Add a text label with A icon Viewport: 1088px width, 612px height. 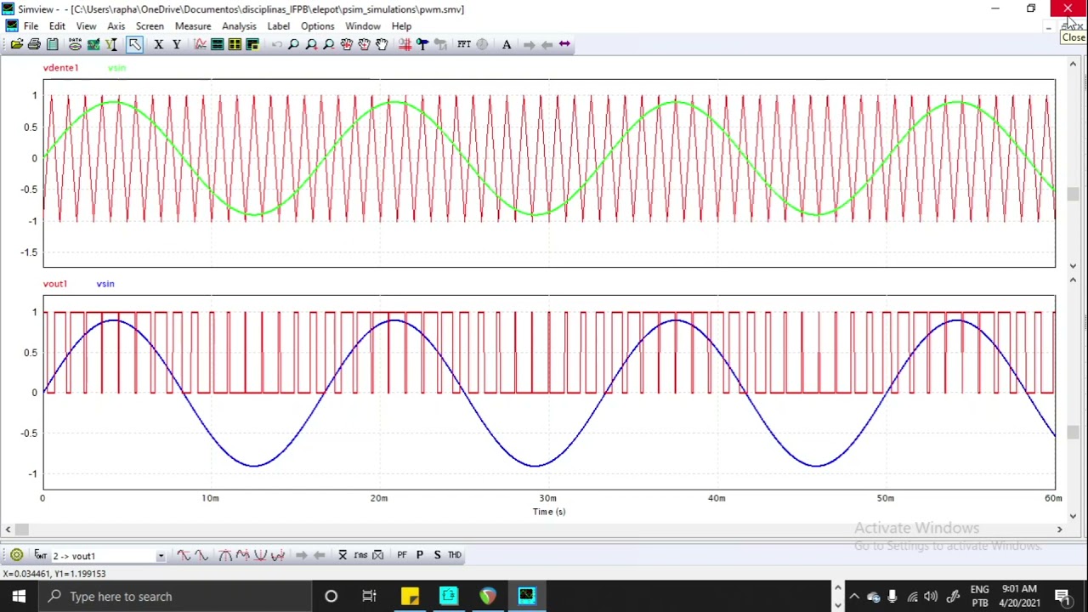coord(507,44)
